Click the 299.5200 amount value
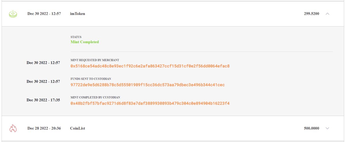 point(311,14)
